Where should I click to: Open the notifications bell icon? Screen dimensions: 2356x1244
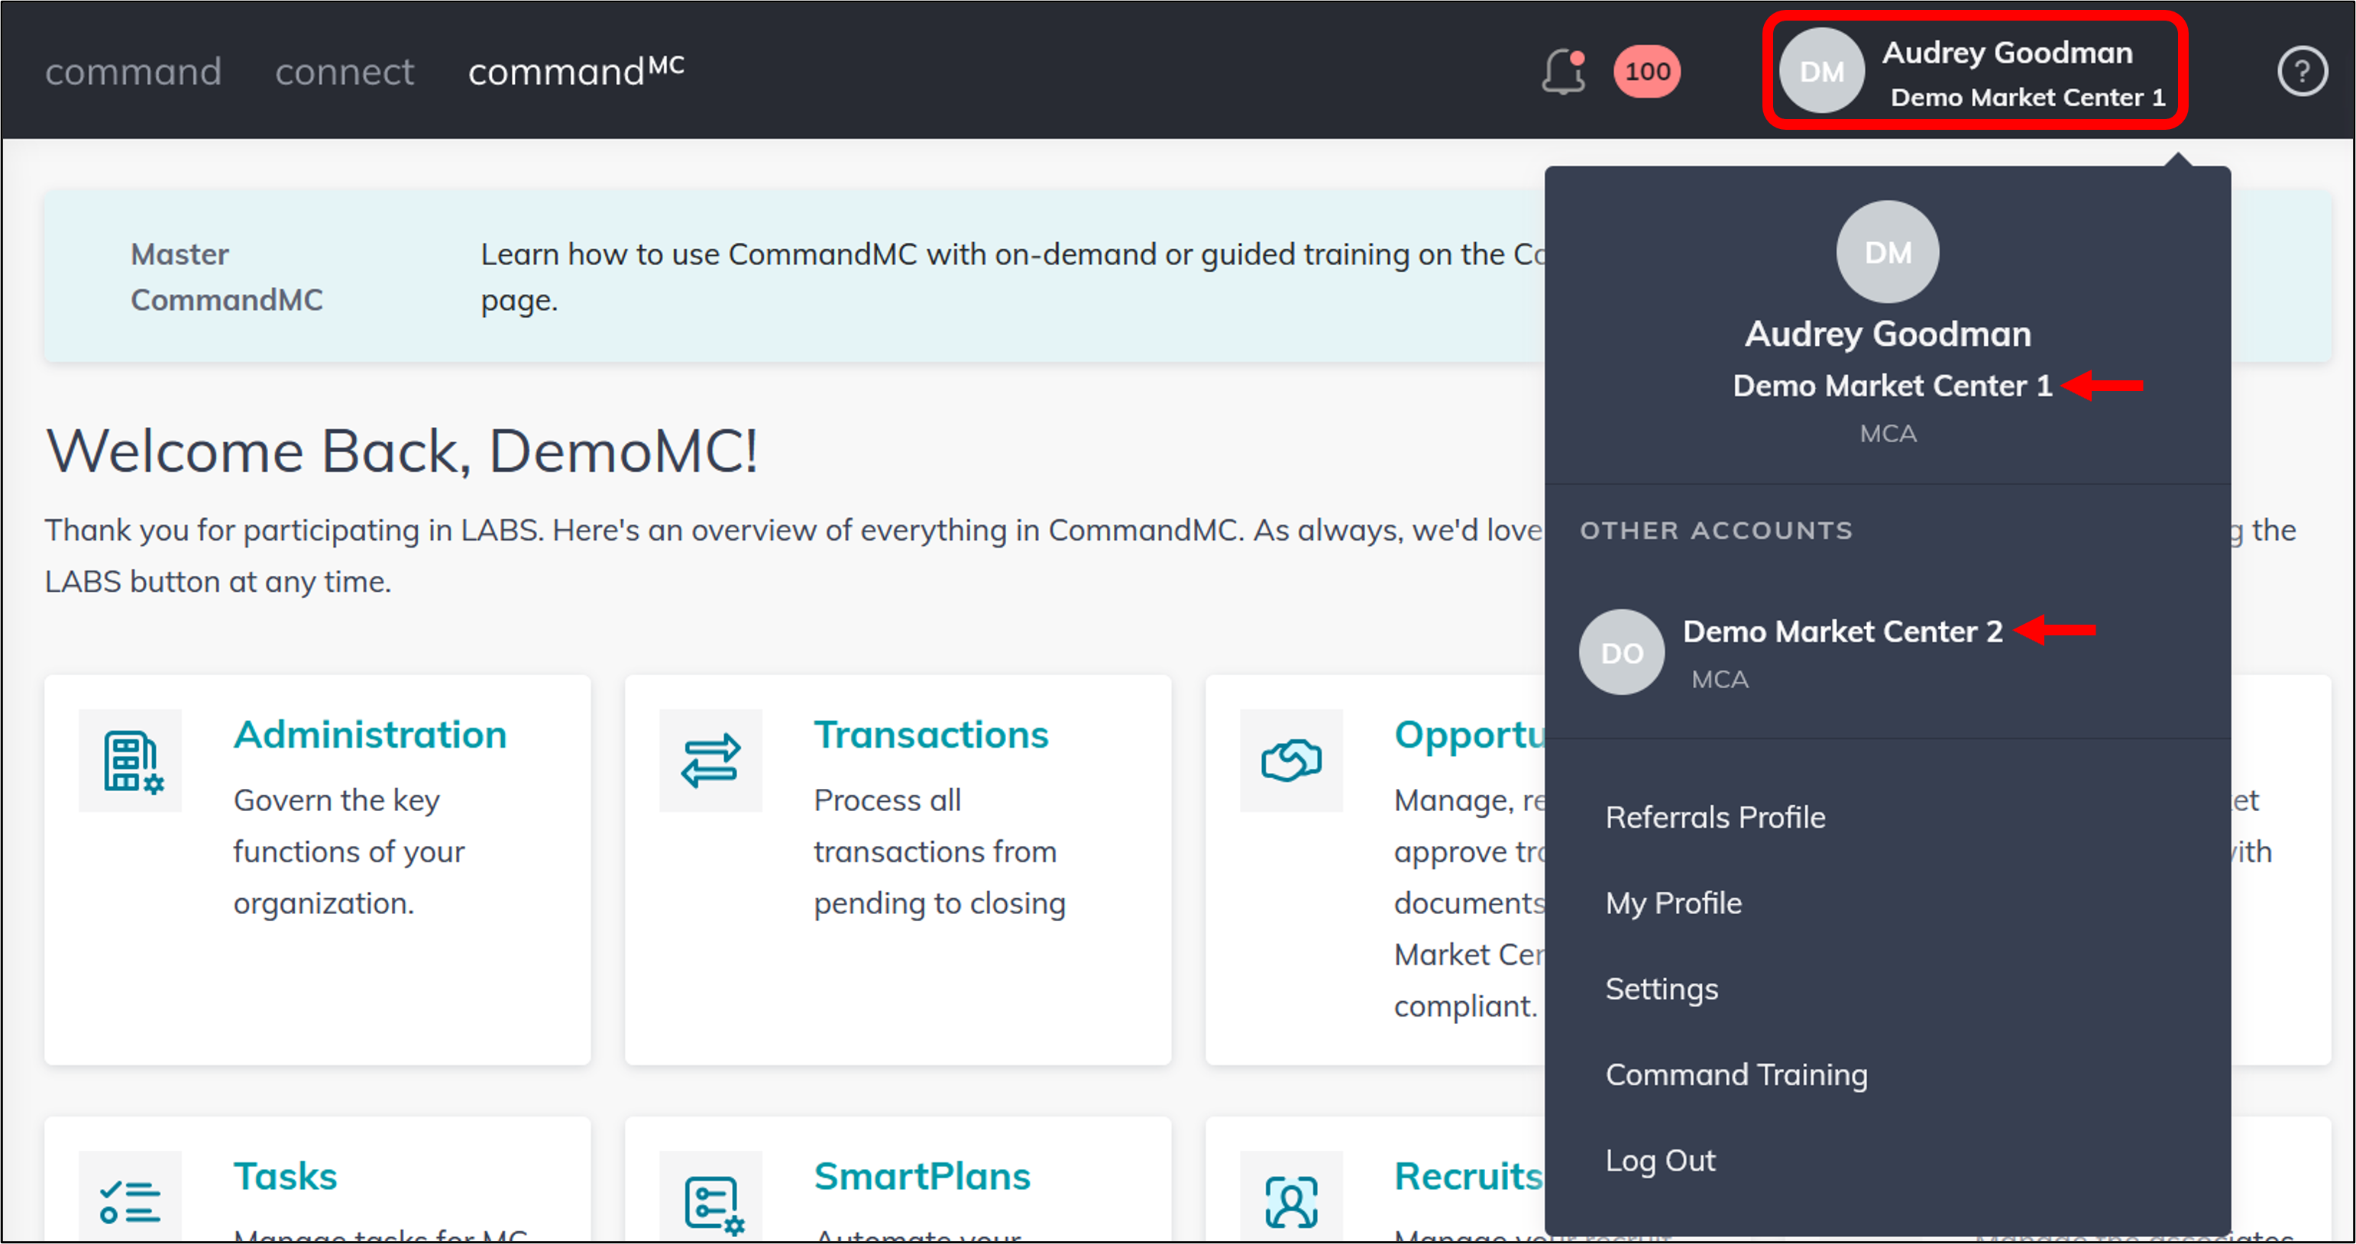(1563, 70)
